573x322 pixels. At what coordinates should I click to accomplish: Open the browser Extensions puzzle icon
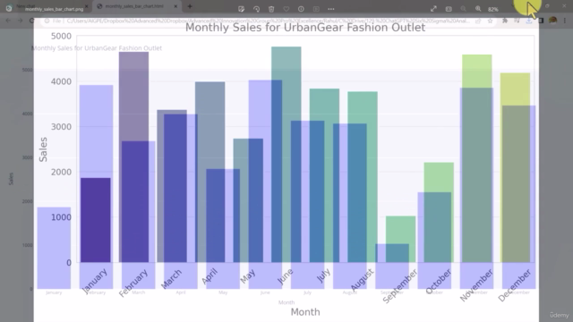coord(505,21)
